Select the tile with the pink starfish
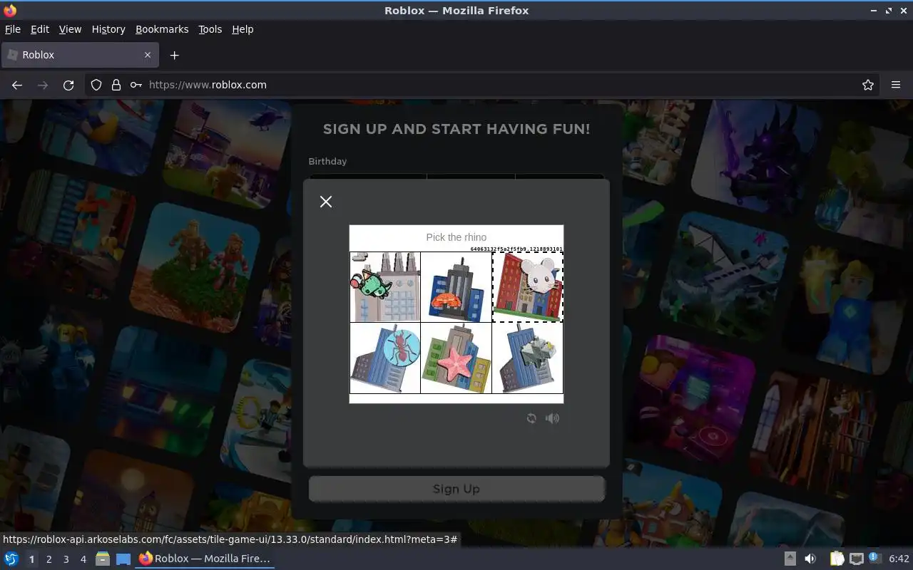The image size is (913, 570). tap(456, 358)
